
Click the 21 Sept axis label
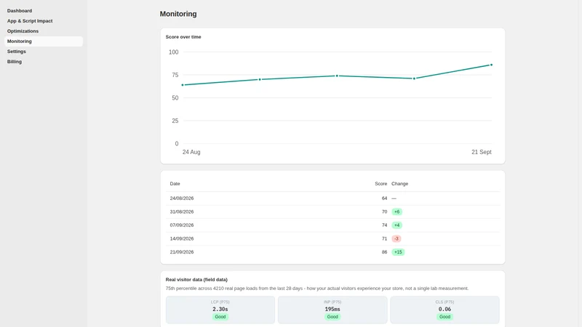(482, 152)
